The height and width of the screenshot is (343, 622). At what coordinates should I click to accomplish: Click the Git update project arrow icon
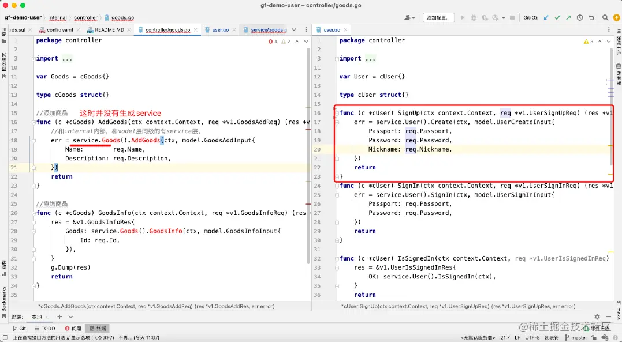click(546, 18)
